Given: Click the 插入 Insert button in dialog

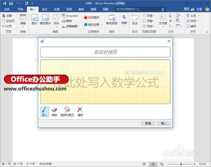Looking at the screenshot, I should point(164,123).
